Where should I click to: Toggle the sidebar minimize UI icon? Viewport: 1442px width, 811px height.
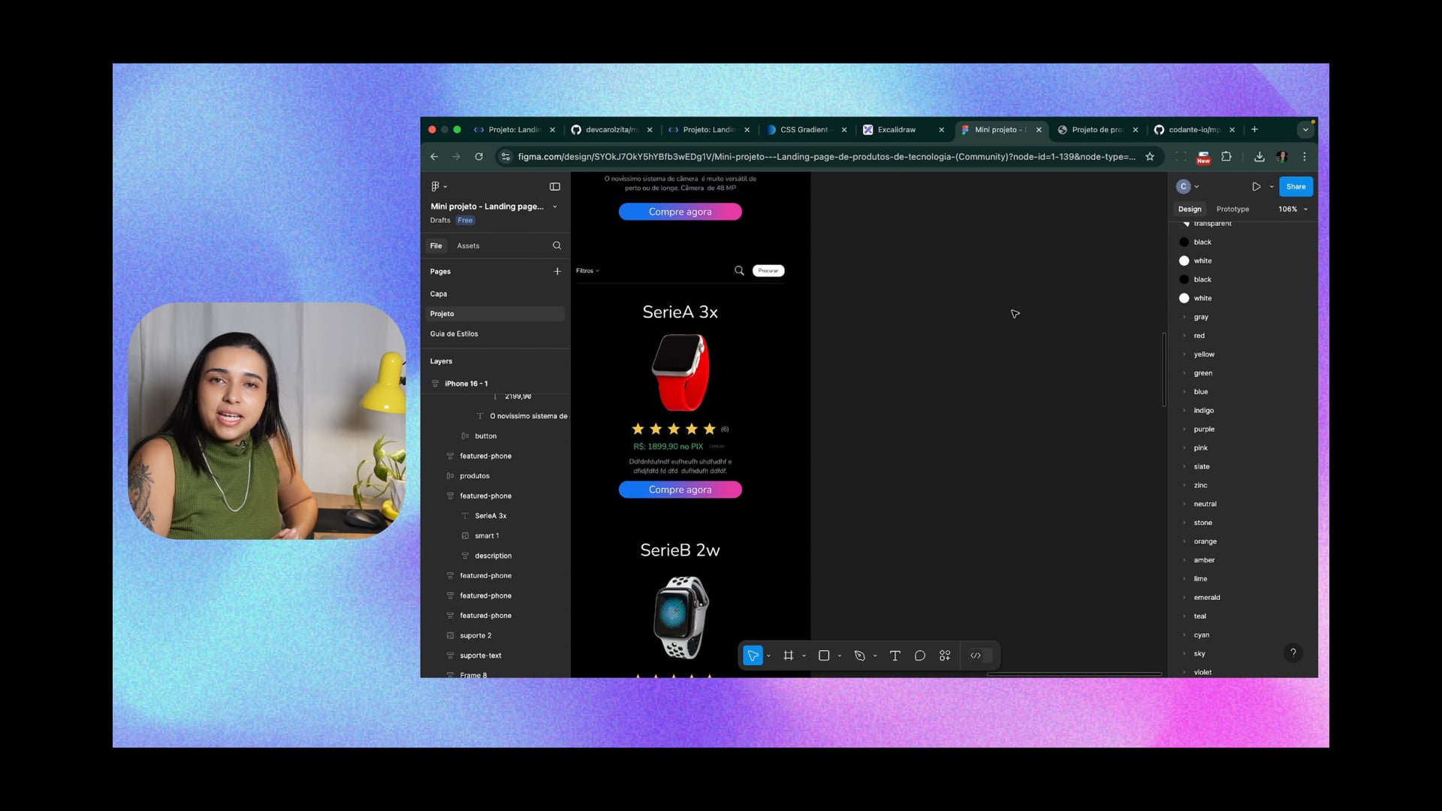555,186
